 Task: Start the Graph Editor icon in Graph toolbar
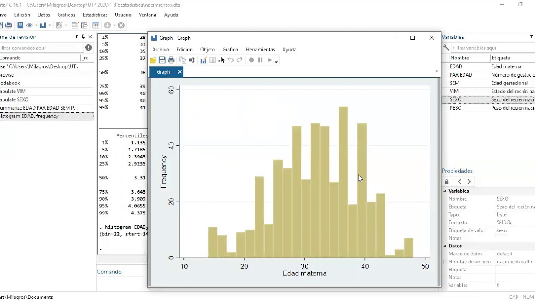click(204, 60)
